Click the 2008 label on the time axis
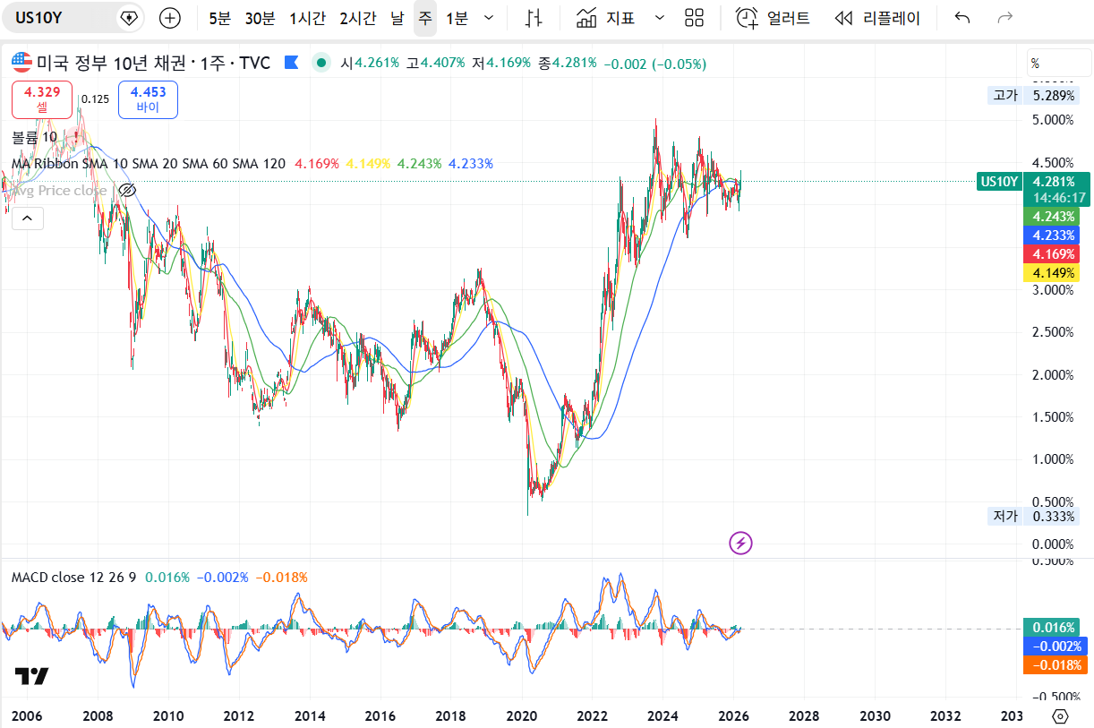The width and height of the screenshot is (1094, 728). pyautogui.click(x=97, y=716)
